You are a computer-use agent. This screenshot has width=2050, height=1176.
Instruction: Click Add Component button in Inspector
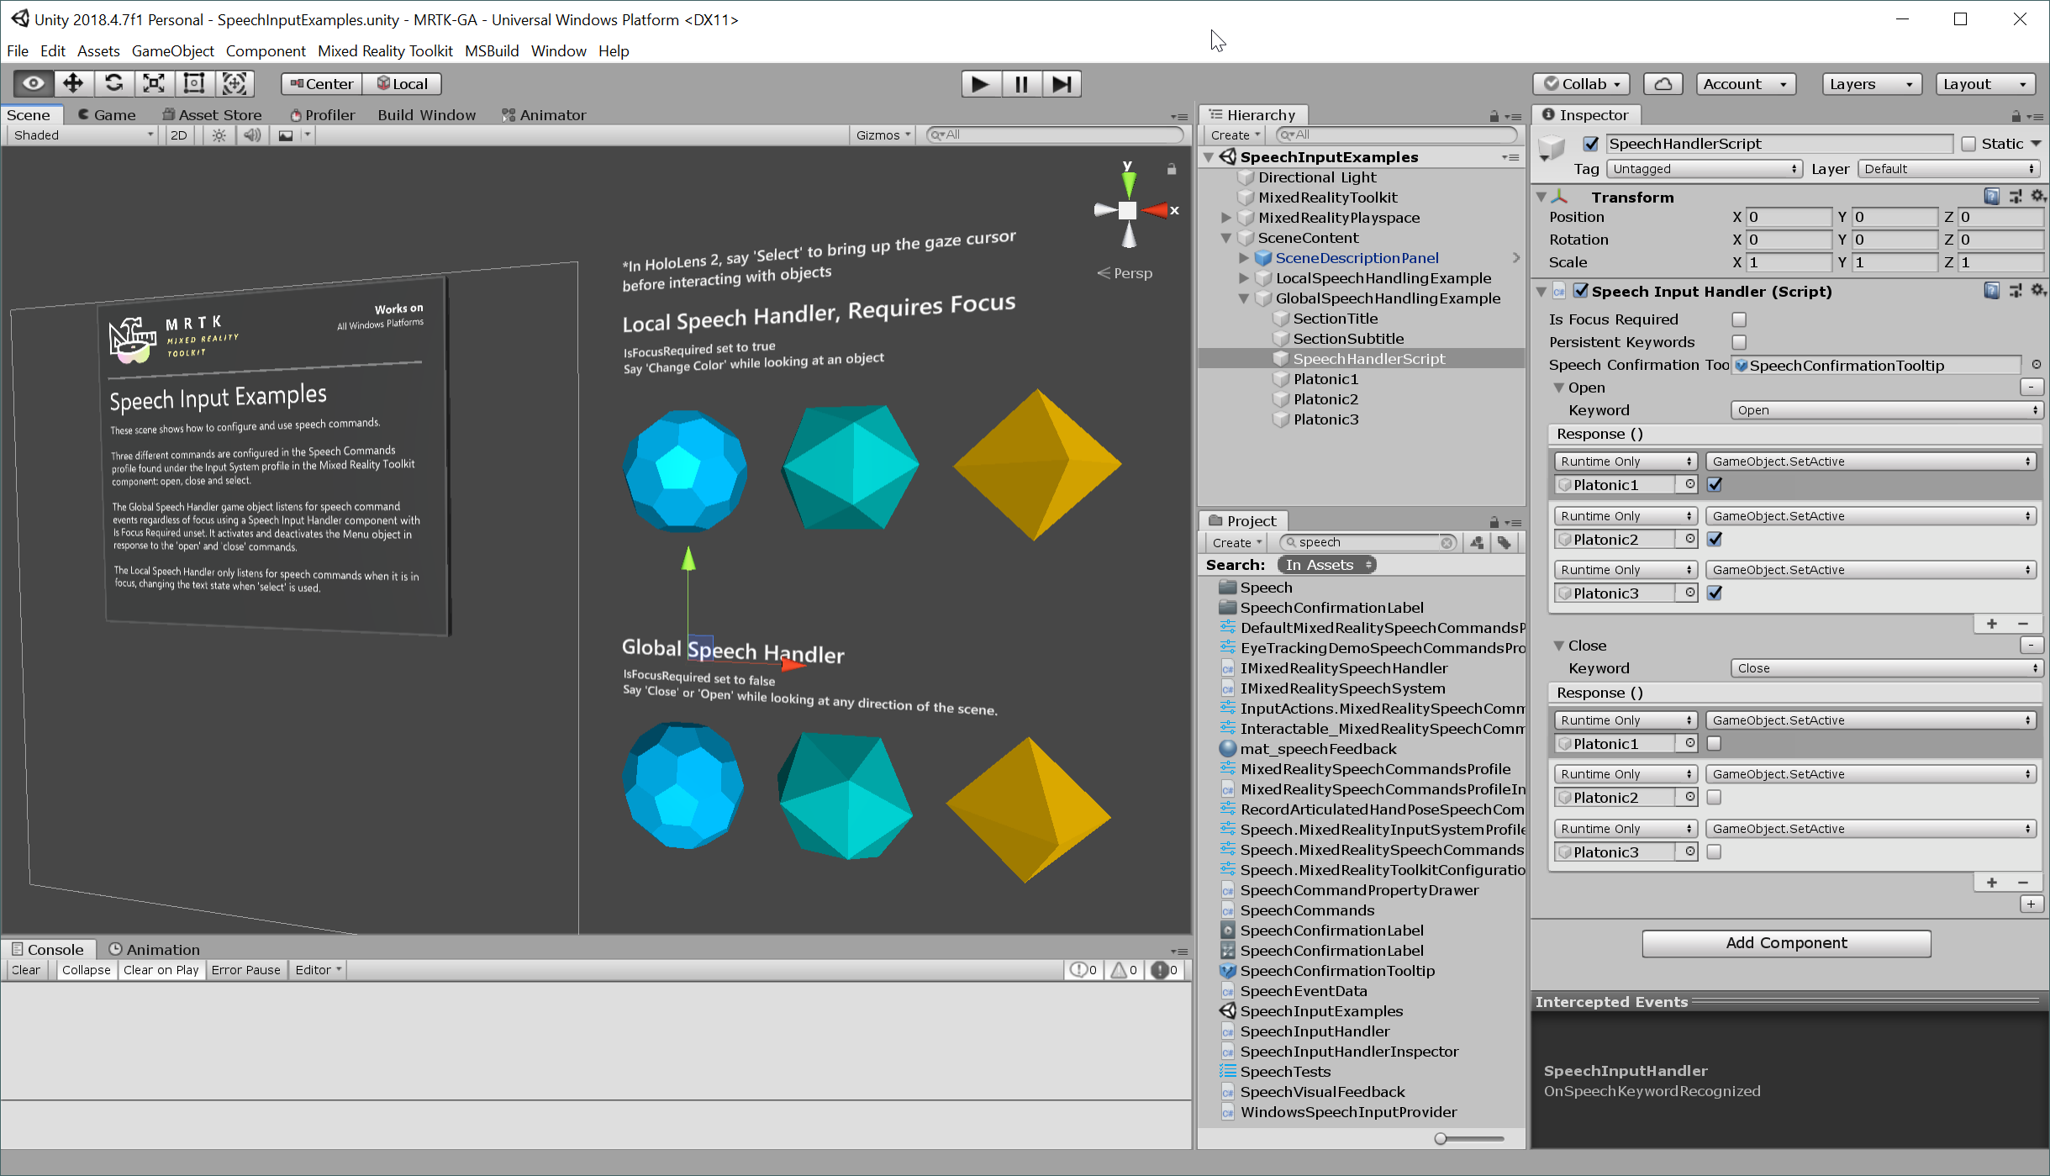coord(1785,942)
